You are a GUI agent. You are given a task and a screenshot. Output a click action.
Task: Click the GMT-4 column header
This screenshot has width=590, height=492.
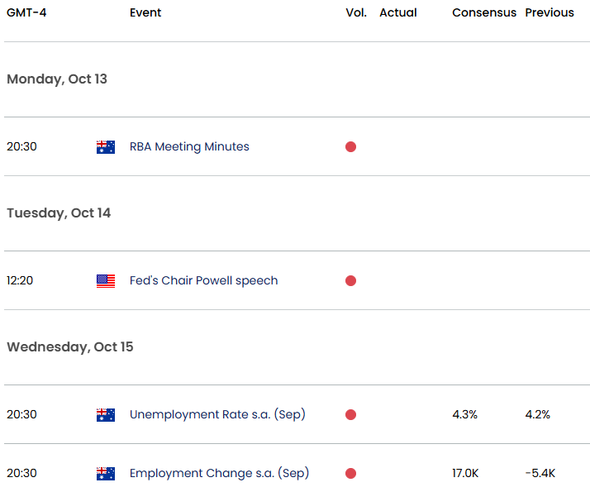[x=26, y=12]
